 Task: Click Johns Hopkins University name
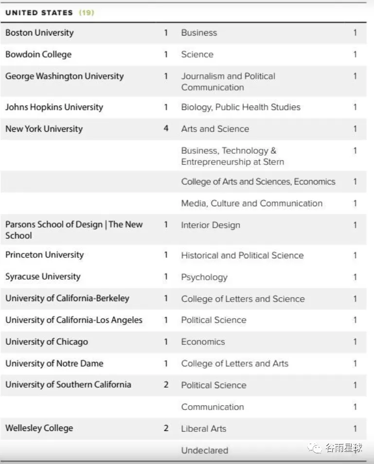coord(54,107)
